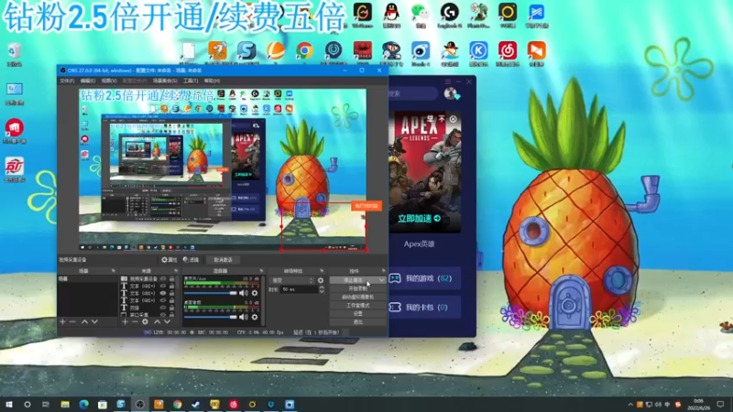
Task: Pop out the 混音器 dock panel
Action: (x=261, y=271)
